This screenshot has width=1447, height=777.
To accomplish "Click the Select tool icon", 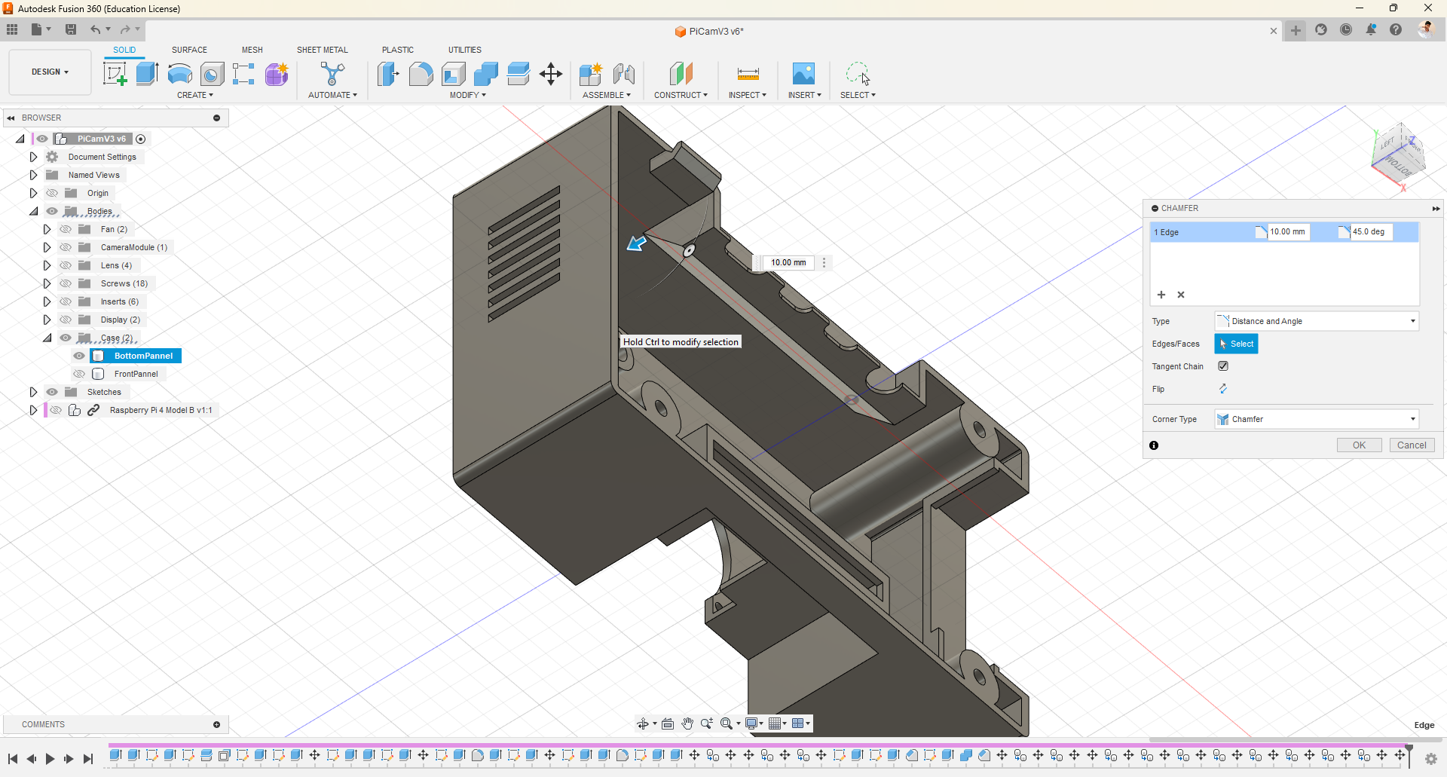I will 858,74.
